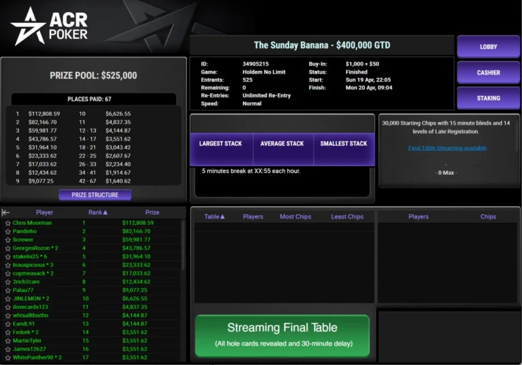The image size is (522, 365).
Task: Collapse the player list with the arrow icon
Action: coord(6,212)
